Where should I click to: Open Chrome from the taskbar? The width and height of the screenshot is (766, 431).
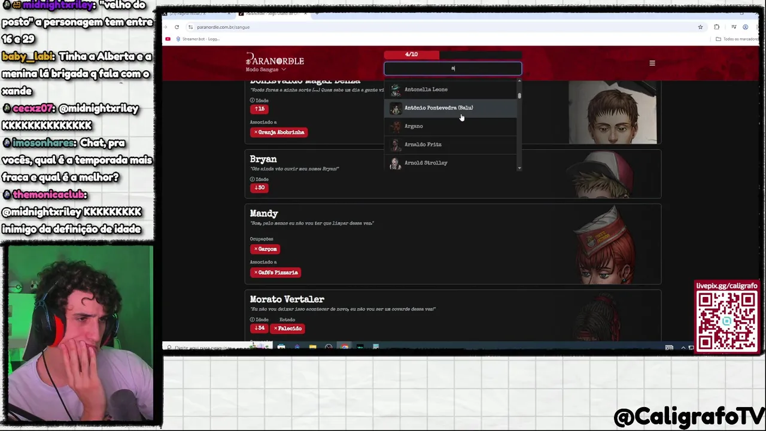click(x=344, y=347)
